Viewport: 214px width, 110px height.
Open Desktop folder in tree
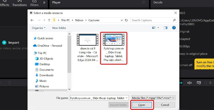[43, 64]
